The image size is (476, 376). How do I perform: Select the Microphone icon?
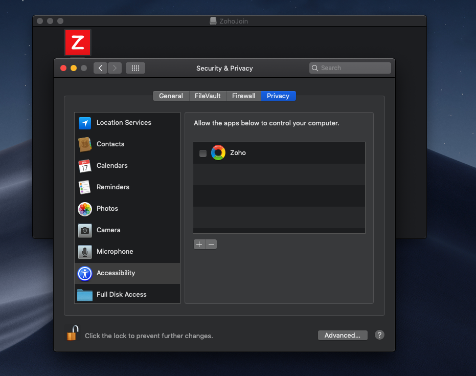coord(84,252)
